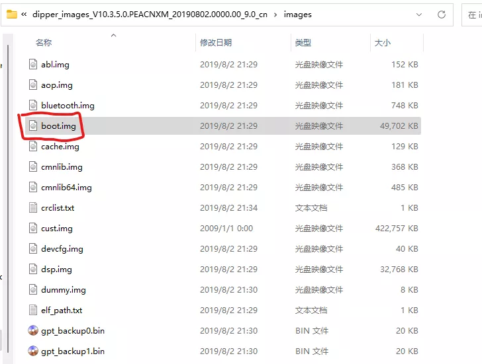The image size is (482, 364).
Task: Click the boot.img file icon
Action: pos(33,126)
